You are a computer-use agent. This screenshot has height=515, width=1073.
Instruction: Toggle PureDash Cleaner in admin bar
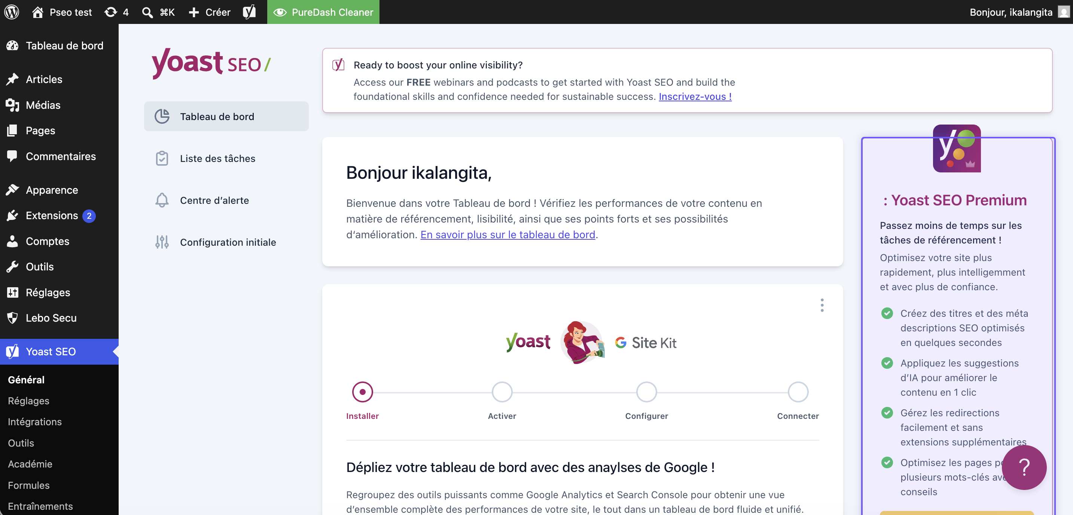323,12
